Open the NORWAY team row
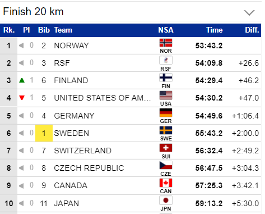This screenshot has height=214, width=265. (131, 45)
